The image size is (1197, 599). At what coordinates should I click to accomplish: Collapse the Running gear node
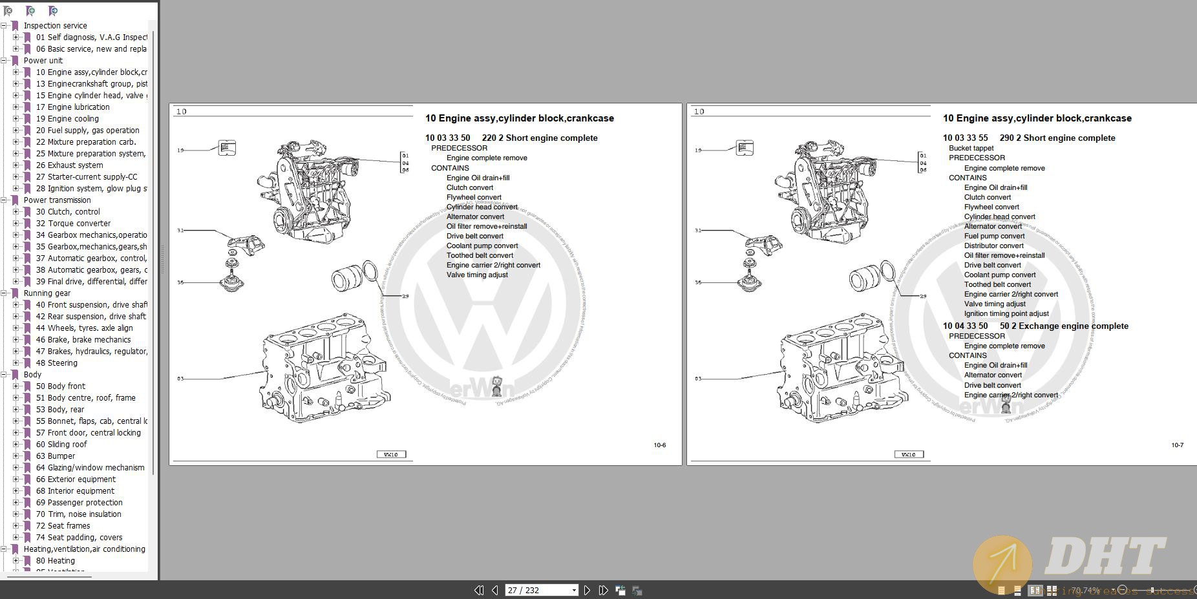tap(4, 293)
